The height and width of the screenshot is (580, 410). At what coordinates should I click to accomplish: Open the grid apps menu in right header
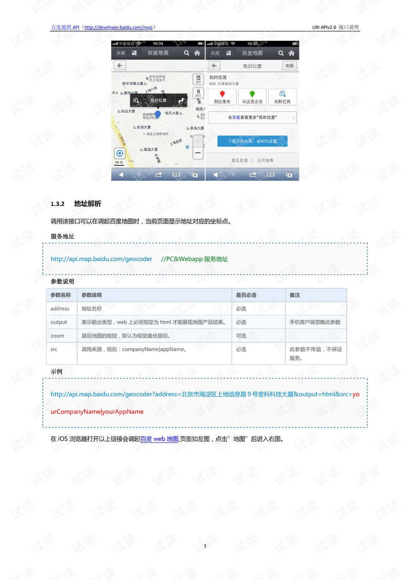(228, 53)
